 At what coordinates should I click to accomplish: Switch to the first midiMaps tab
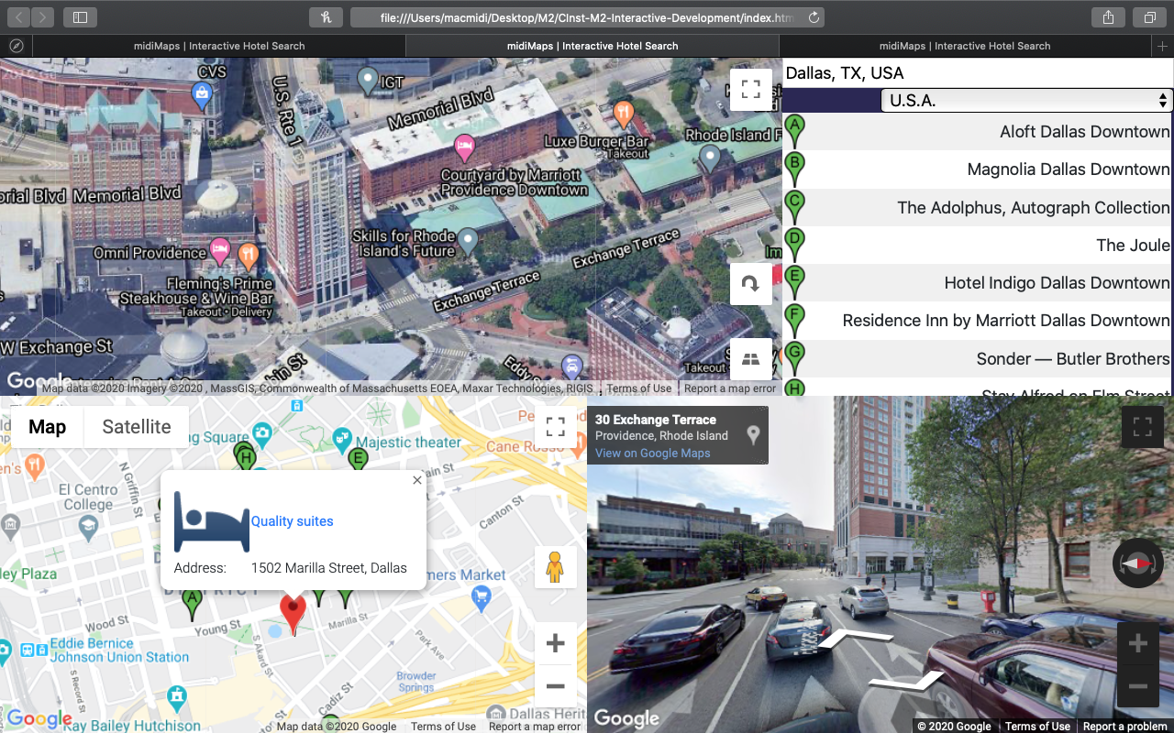[218, 46]
